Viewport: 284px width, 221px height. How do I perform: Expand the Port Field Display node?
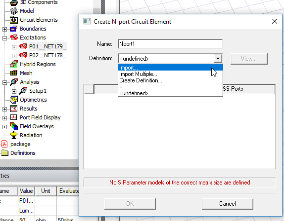[5, 118]
